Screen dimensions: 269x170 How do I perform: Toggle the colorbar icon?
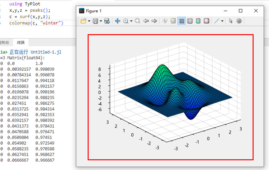(x=198, y=21)
